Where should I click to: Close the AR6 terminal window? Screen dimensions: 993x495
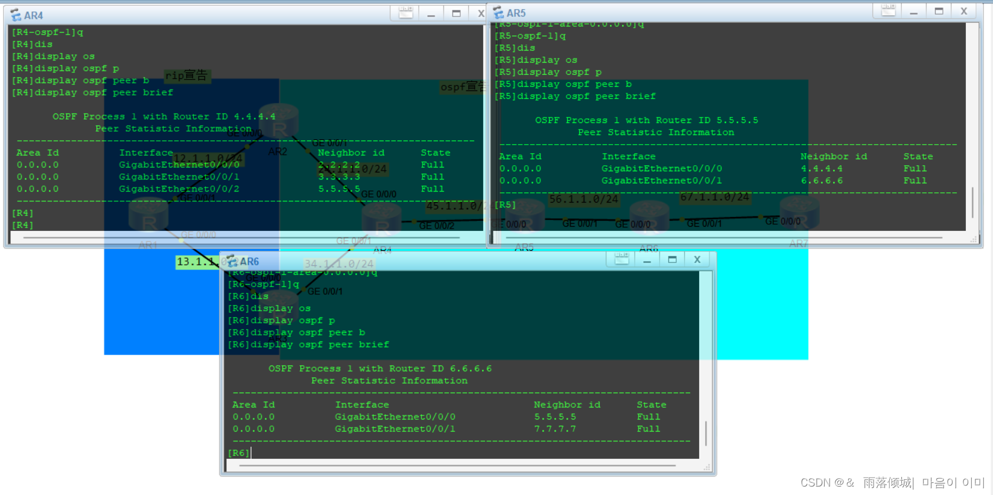pyautogui.click(x=697, y=260)
